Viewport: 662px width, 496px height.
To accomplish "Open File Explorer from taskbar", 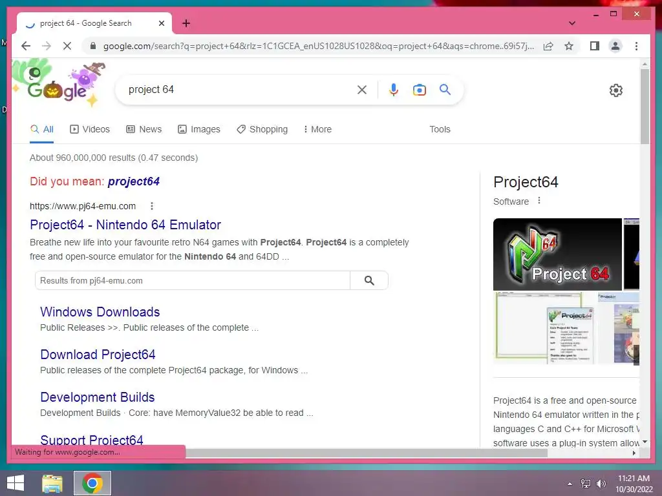I will tap(52, 483).
